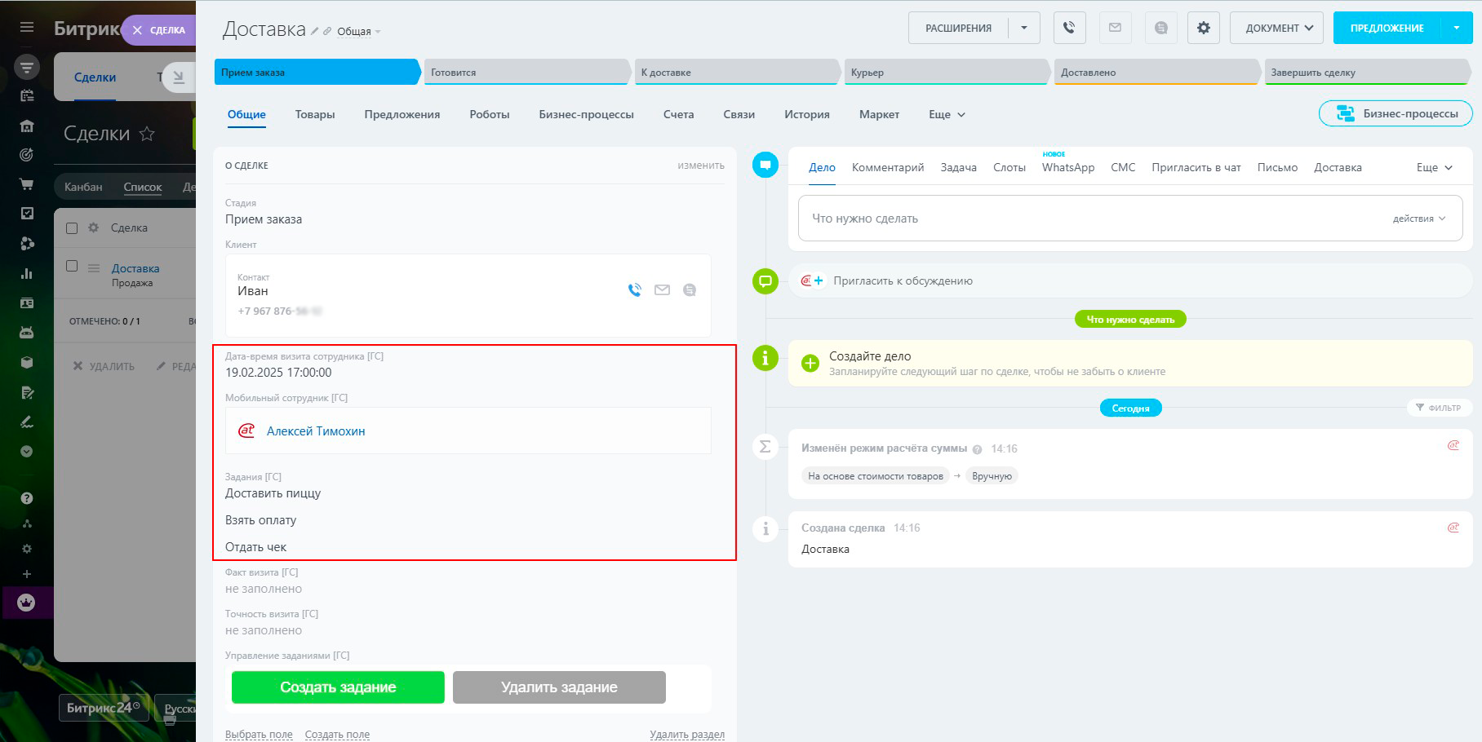Switch to the Товары tab

pos(315,114)
